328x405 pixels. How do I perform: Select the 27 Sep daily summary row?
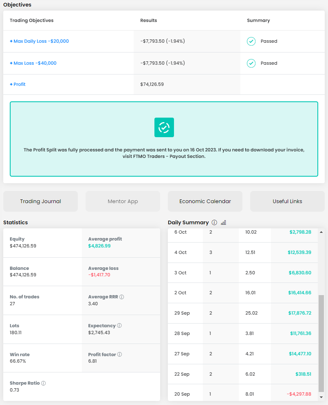point(243,354)
